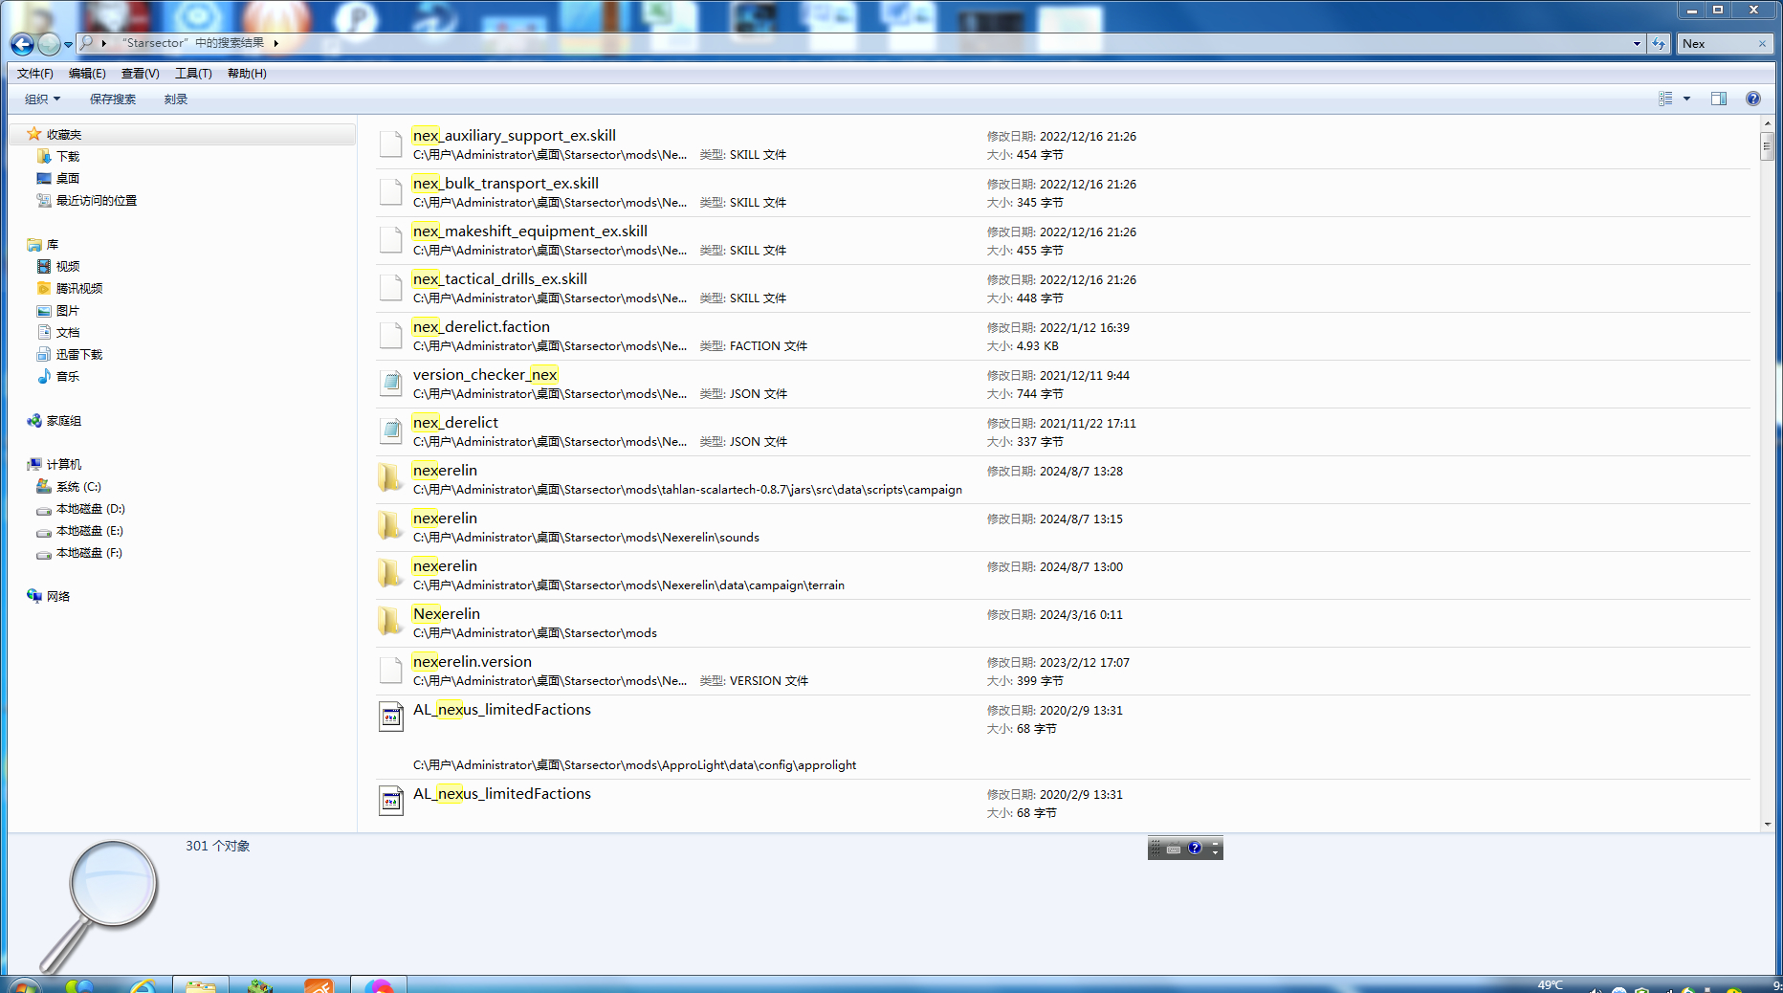
Task: Open the 组织 dropdown menu
Action: pos(42,99)
